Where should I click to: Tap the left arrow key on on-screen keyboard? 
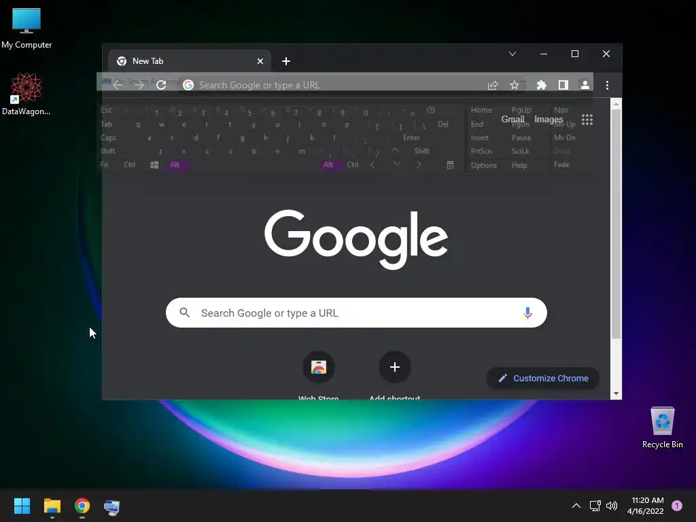tap(372, 164)
